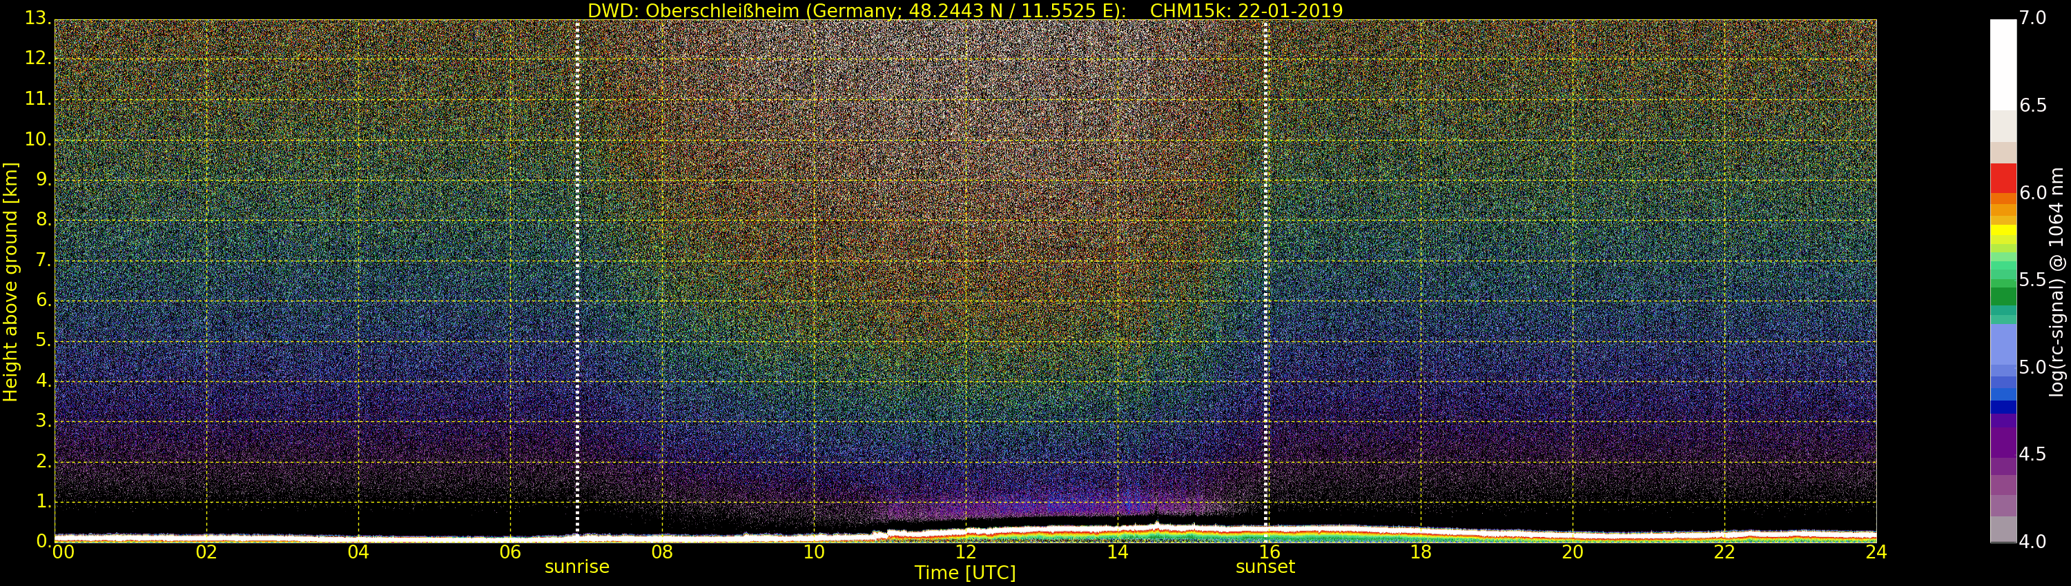Viewport: 2071px width, 586px height.
Task: Pick the light blue band on the colorbar
Action: tap(2003, 345)
